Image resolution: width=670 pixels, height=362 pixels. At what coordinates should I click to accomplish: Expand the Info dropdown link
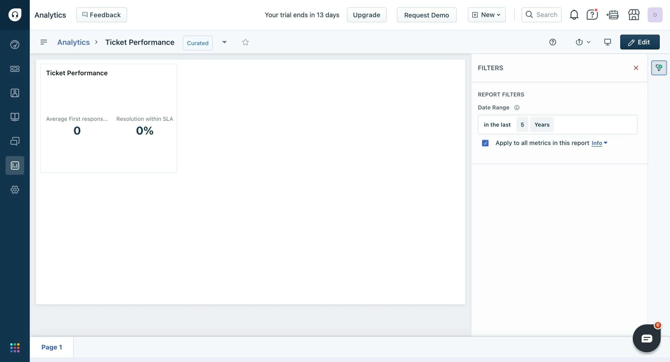point(599,143)
